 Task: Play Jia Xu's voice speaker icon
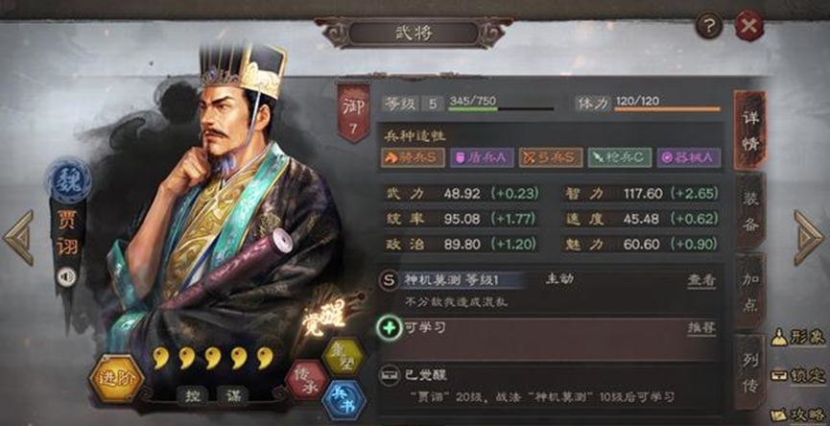pos(67,276)
